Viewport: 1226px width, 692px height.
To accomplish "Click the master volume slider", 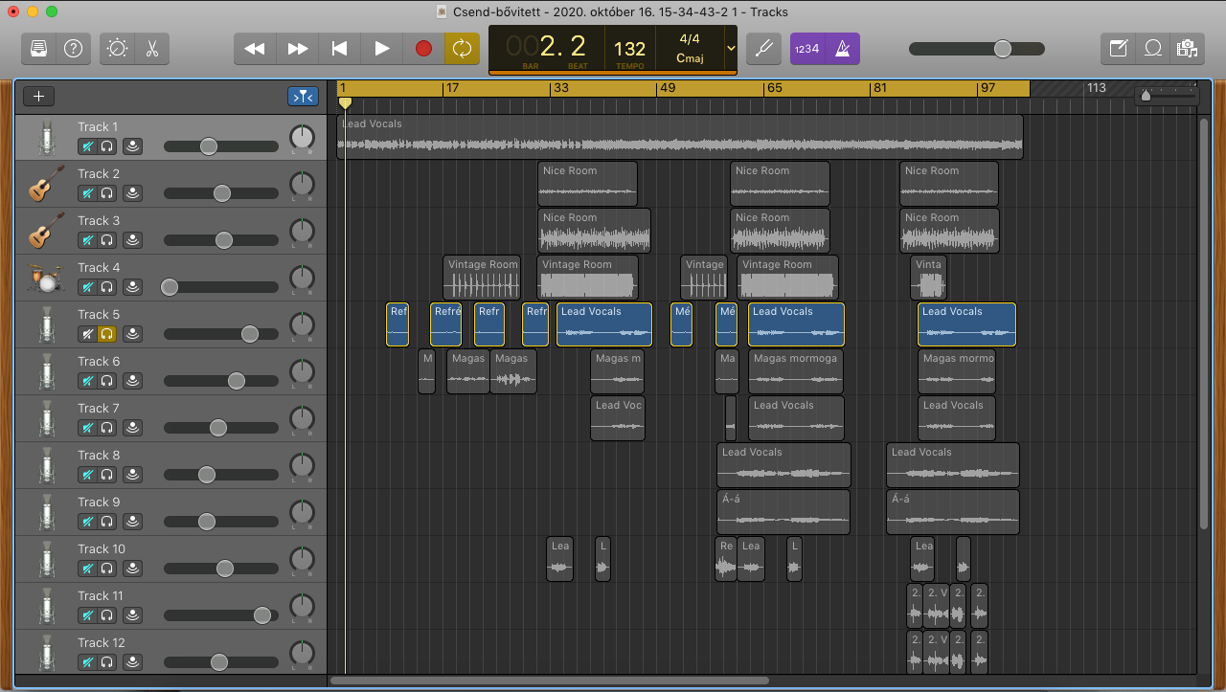I will (x=977, y=49).
